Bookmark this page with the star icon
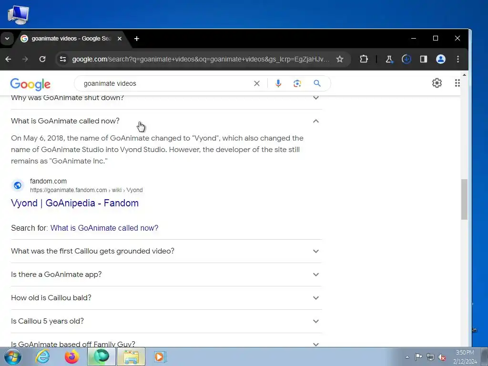The image size is (488, 366). tap(339, 59)
